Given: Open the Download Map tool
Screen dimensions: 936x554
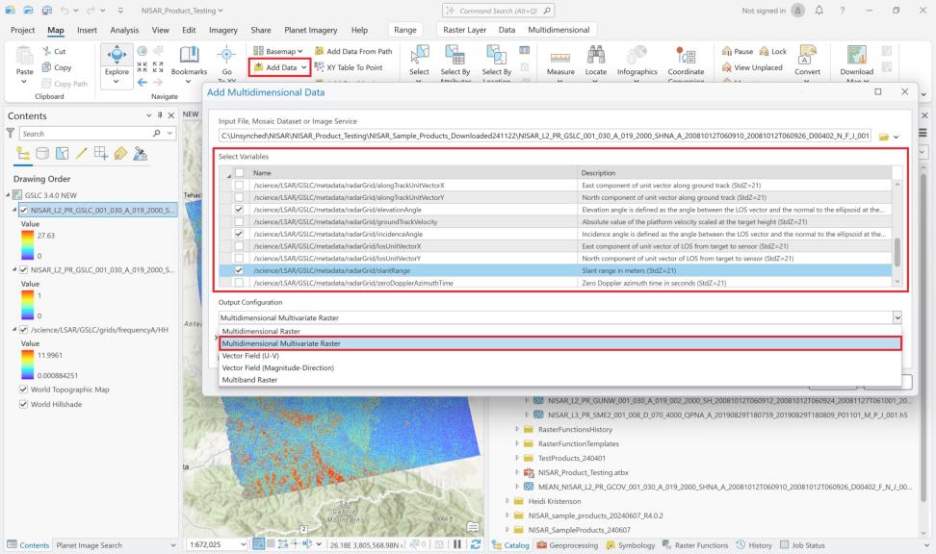Looking at the screenshot, I should click(x=857, y=62).
